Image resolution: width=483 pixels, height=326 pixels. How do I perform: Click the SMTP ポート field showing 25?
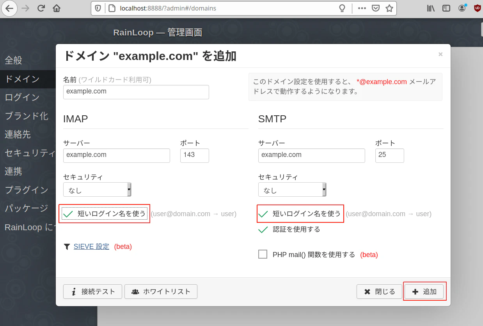(390, 155)
